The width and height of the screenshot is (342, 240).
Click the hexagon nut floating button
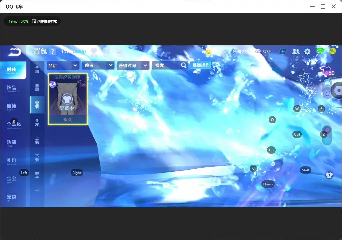337,90
